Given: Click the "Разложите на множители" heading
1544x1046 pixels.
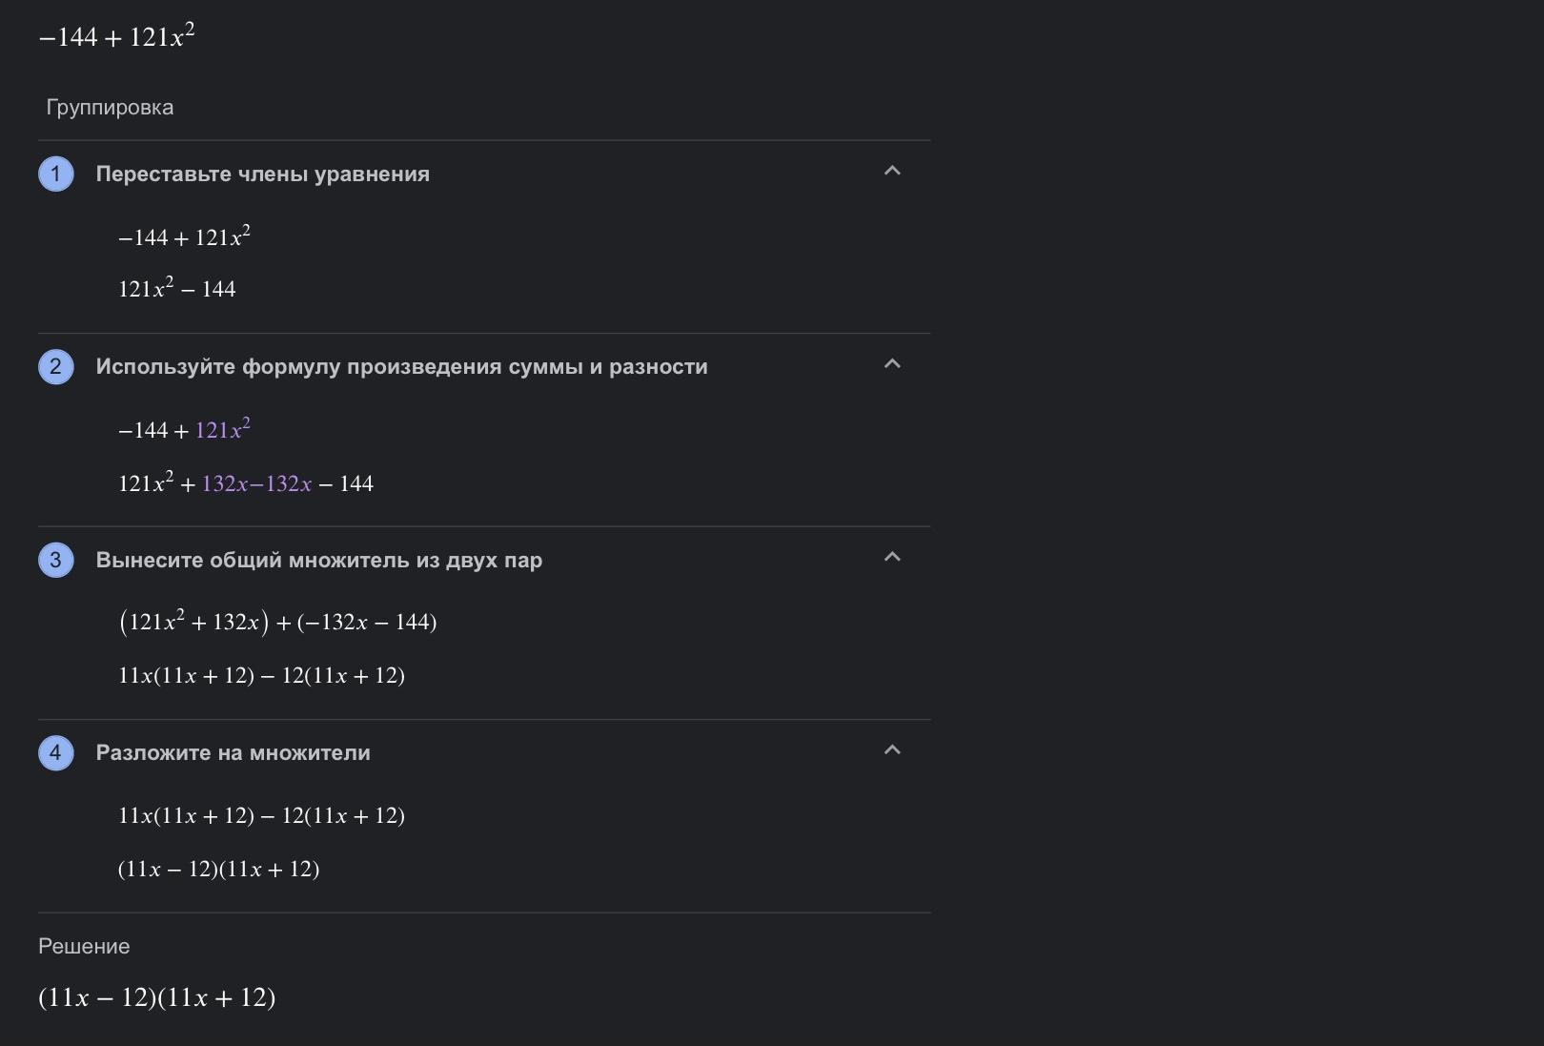Looking at the screenshot, I should (233, 753).
